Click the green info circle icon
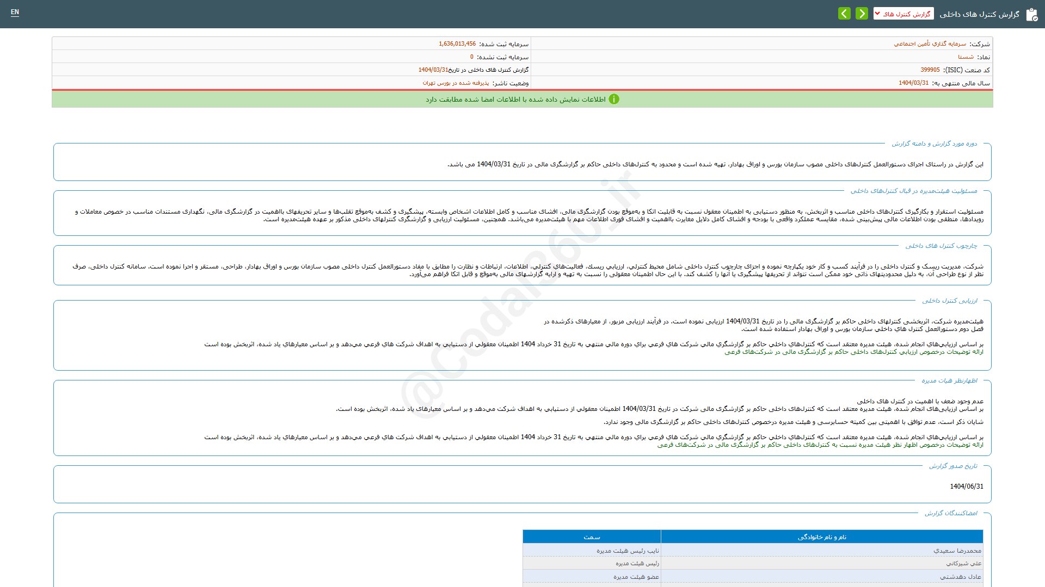 [x=614, y=99]
